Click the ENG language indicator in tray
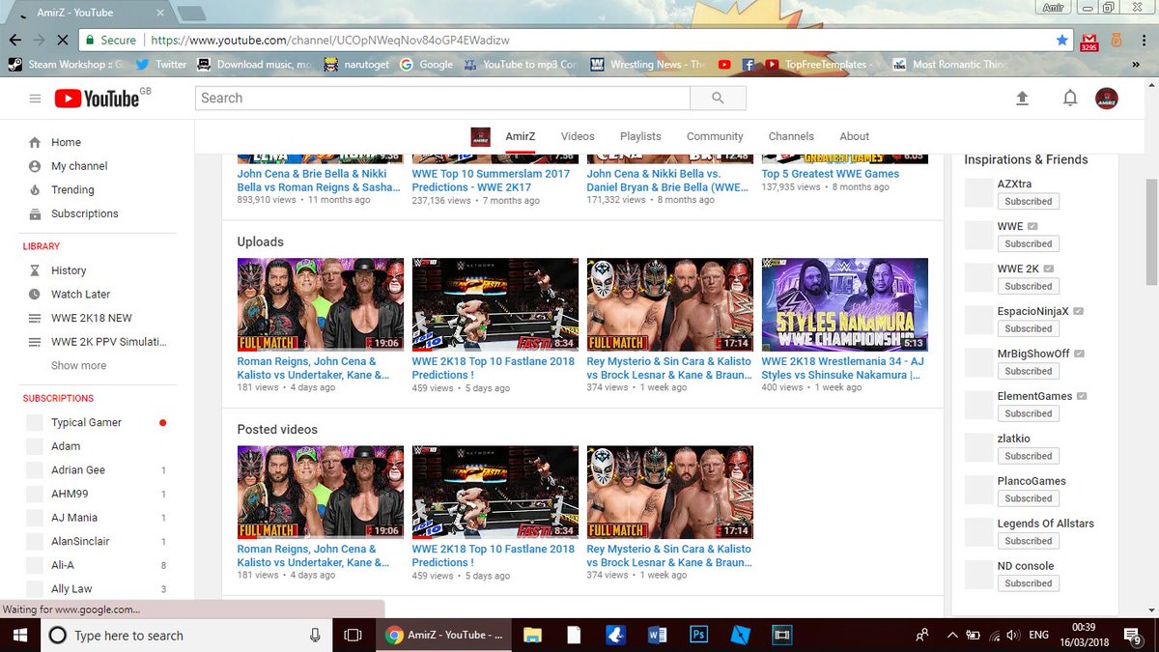 1039,635
